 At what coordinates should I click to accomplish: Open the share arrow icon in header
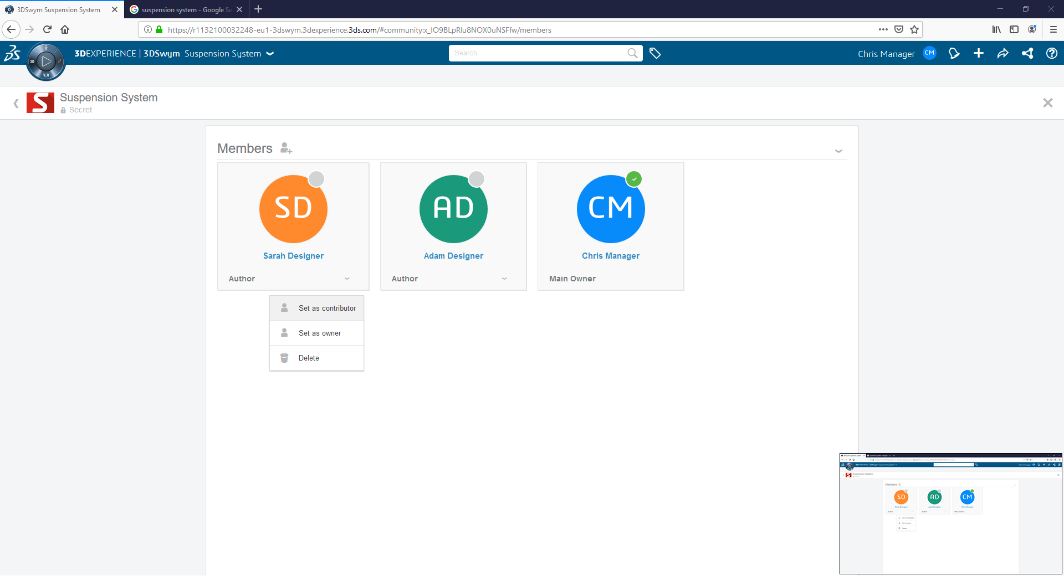pyautogui.click(x=1003, y=53)
